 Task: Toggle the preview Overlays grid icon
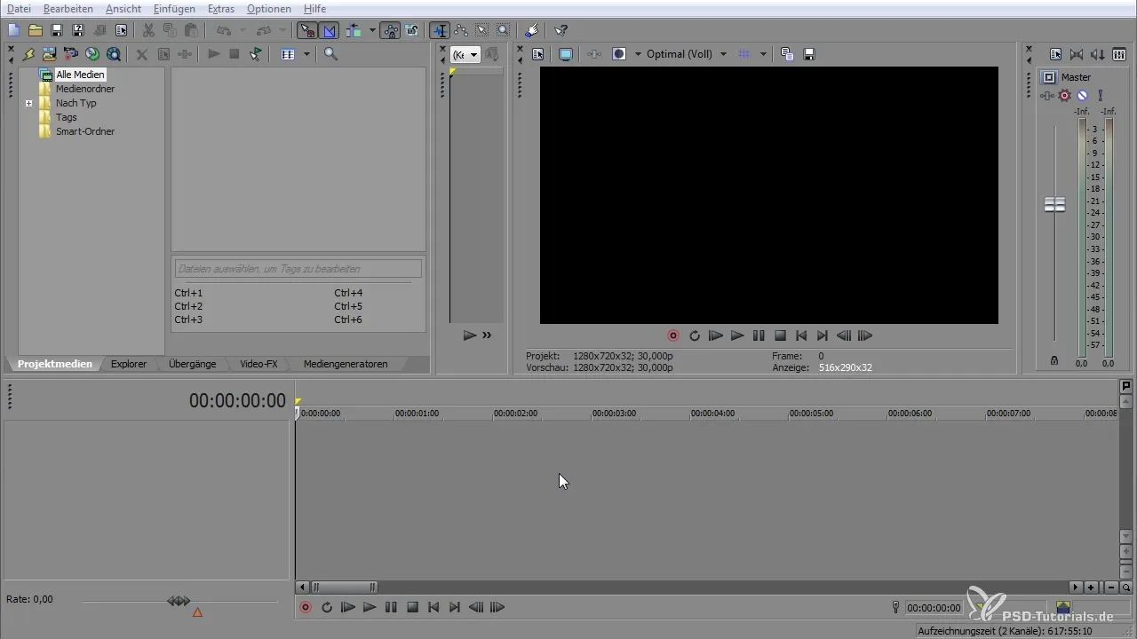click(x=743, y=54)
